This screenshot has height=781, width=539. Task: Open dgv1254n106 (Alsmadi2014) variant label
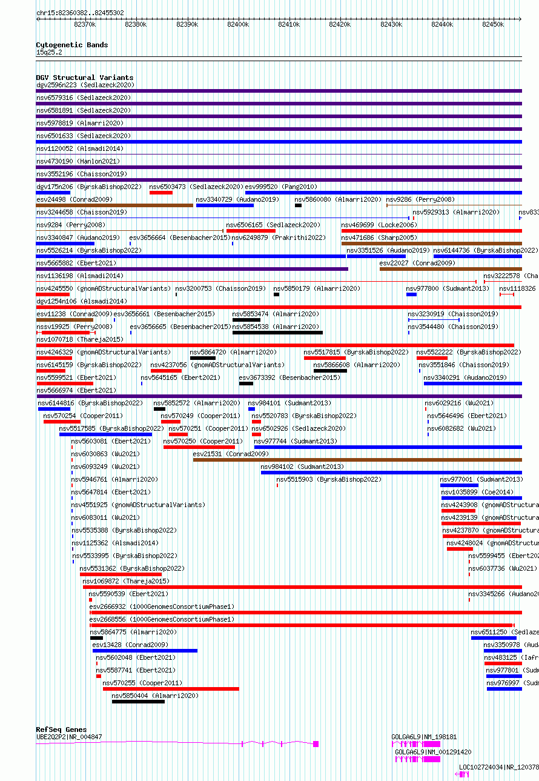coord(82,301)
